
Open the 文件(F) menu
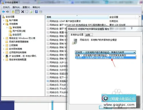point(6,7)
